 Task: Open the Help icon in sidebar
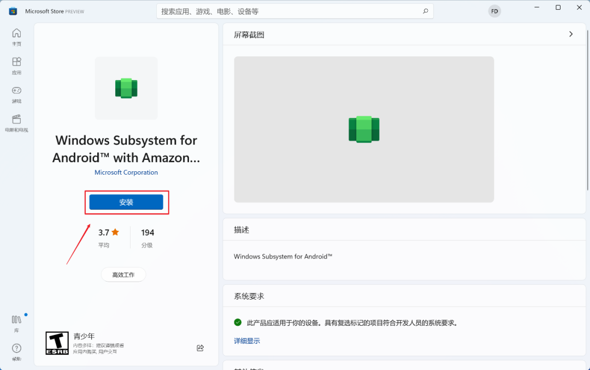pos(16,353)
